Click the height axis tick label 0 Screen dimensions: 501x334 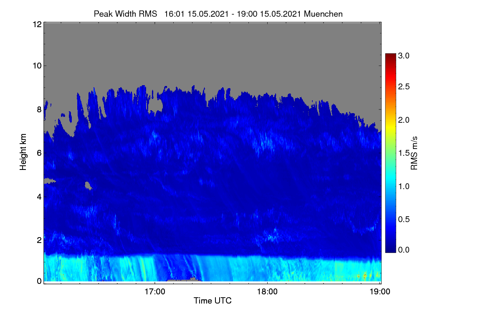39,281
